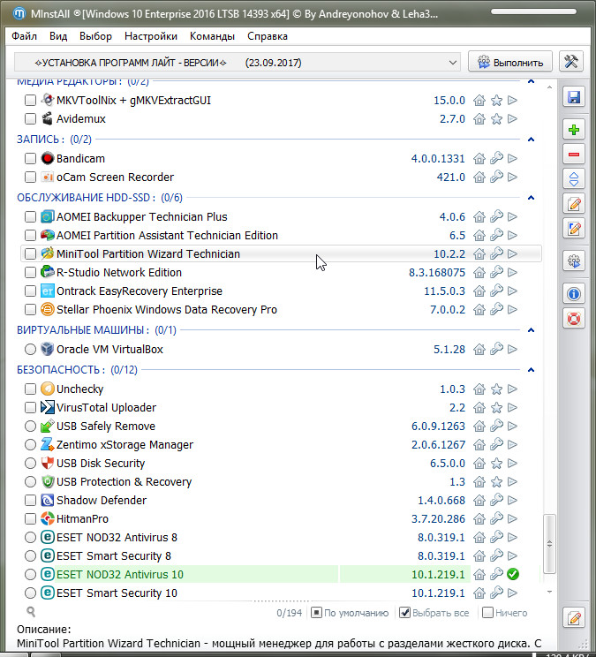
Task: Click the blue info icon in sidebar
Action: pyautogui.click(x=574, y=293)
